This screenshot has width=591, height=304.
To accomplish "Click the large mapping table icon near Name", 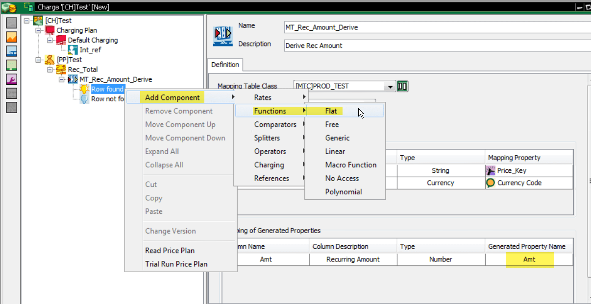I will [223, 36].
